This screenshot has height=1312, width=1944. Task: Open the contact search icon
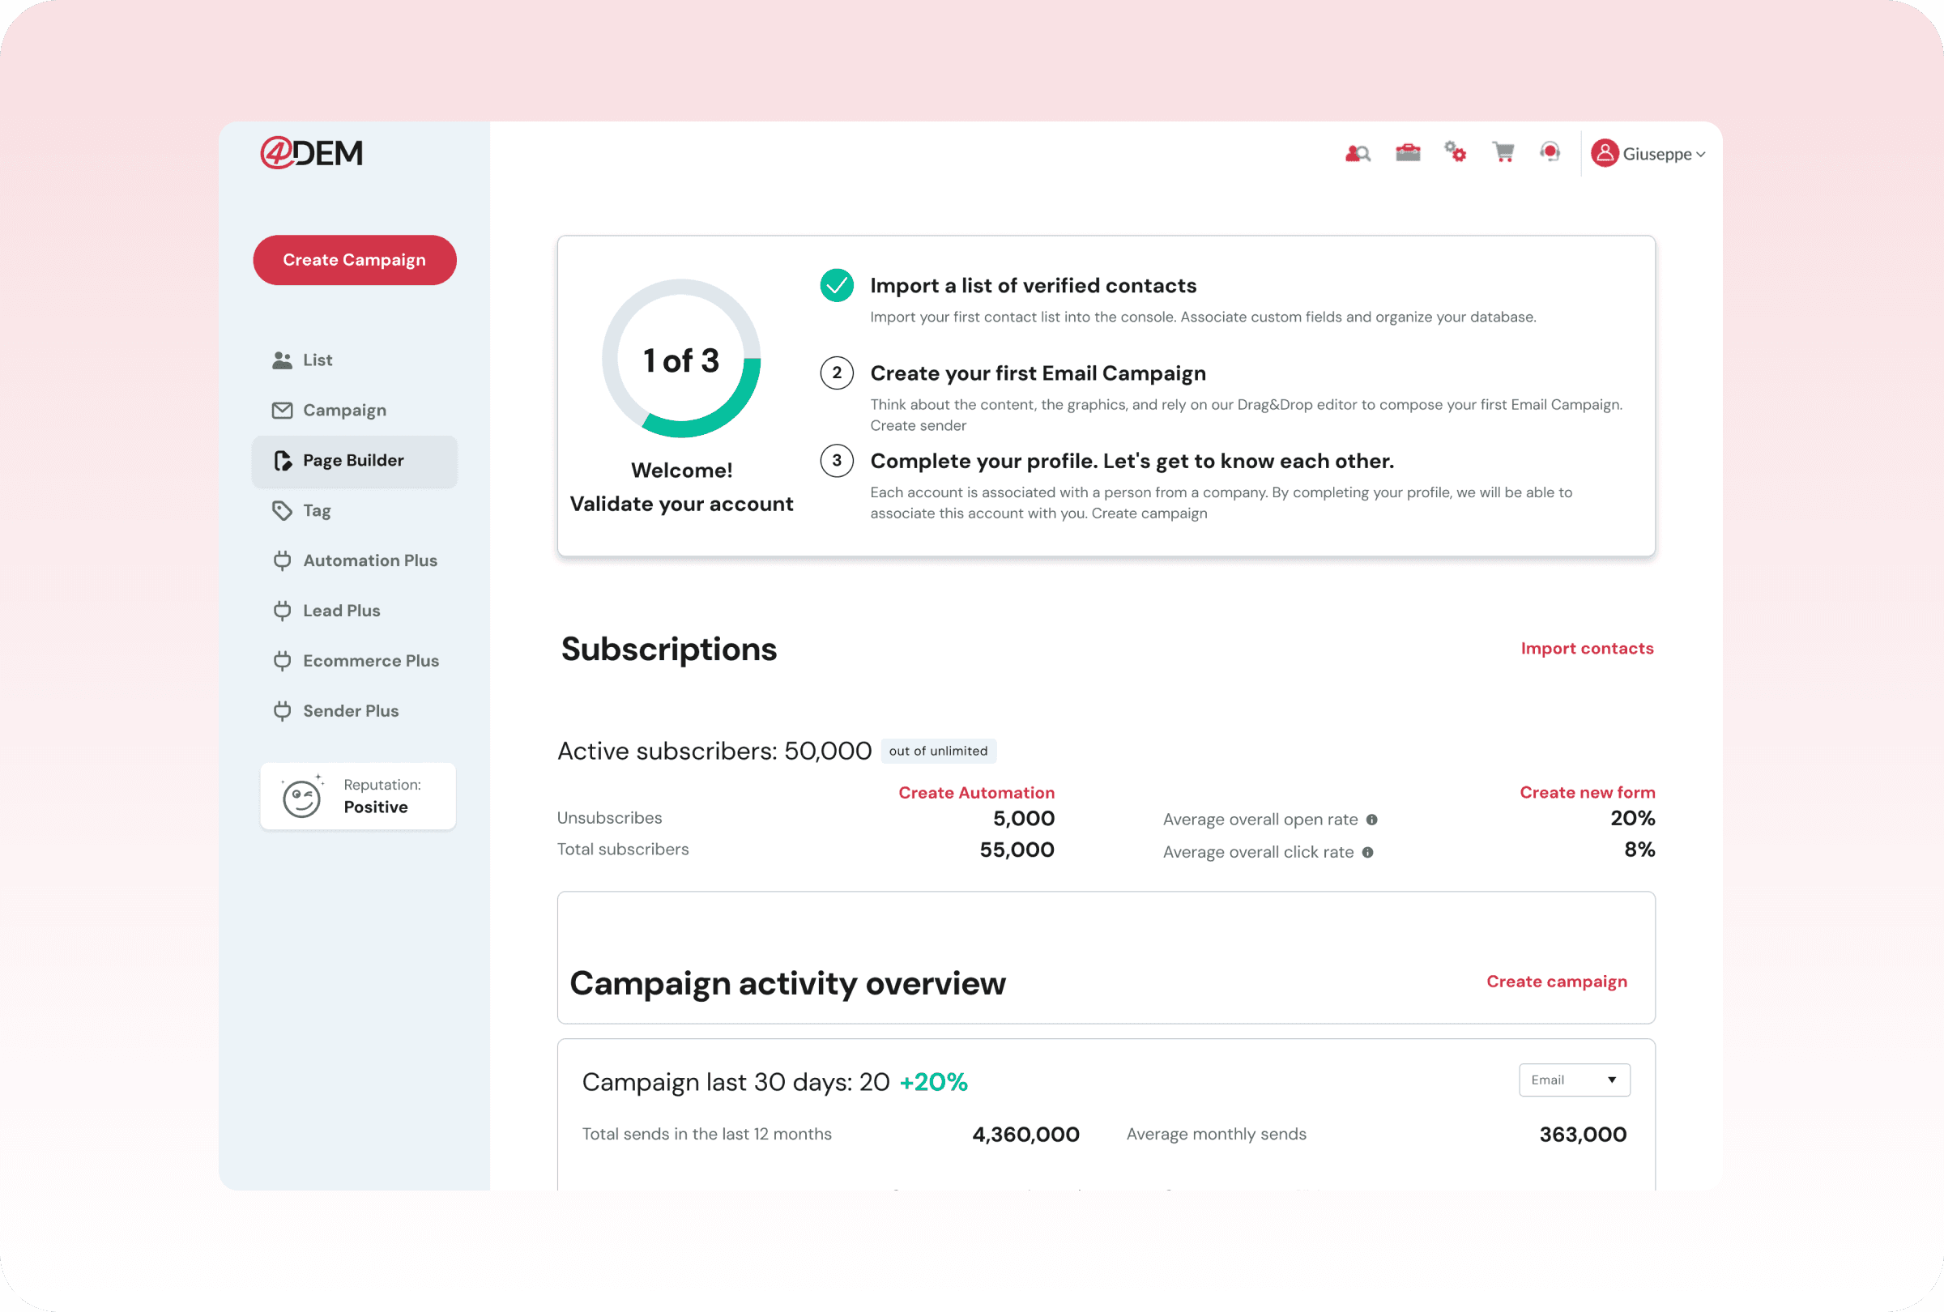tap(1357, 154)
